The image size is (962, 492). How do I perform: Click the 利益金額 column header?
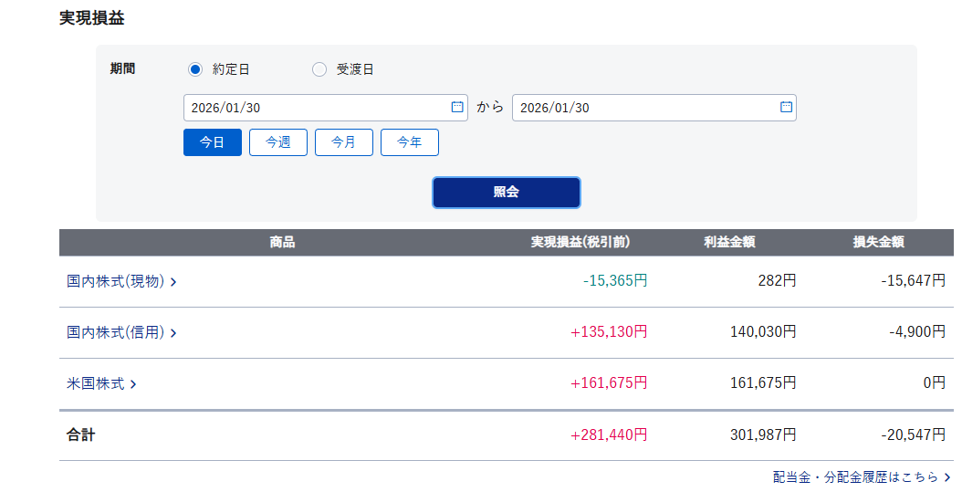coord(729,243)
